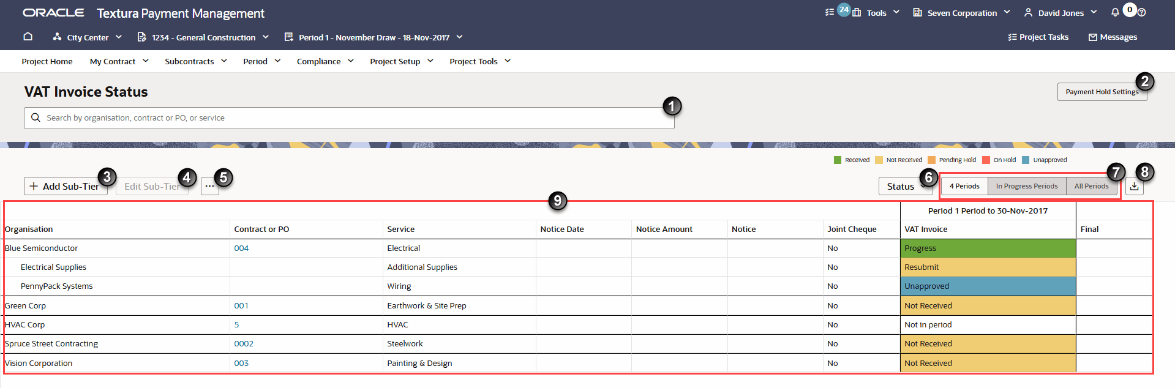
Task: Open contract link 003
Action: tap(241, 363)
